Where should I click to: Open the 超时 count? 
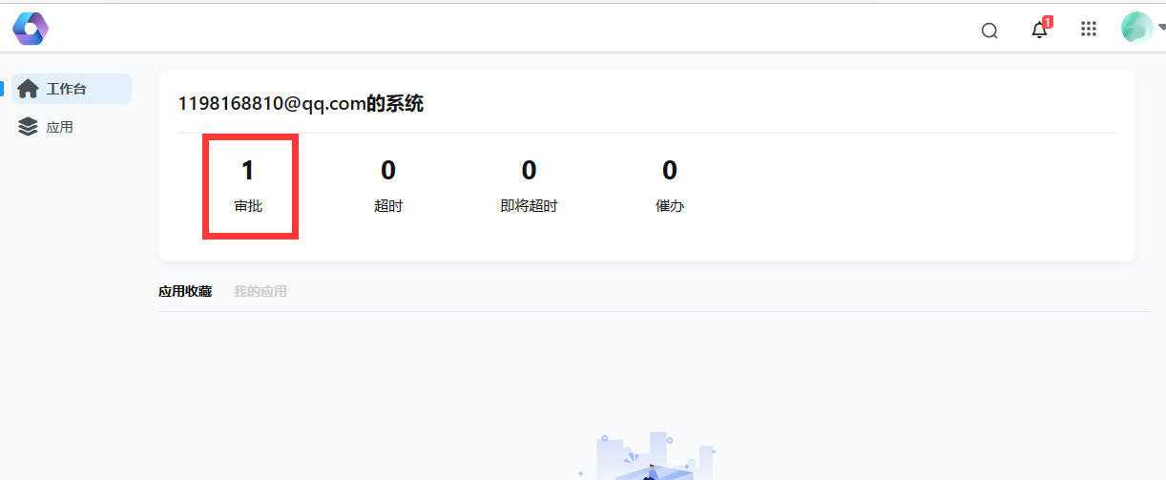tap(388, 185)
